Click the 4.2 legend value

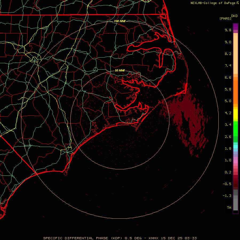pos(228,113)
